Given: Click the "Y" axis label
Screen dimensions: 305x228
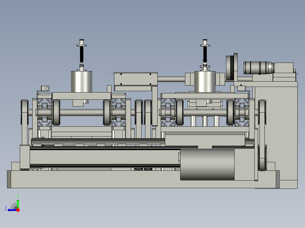Looking at the screenshot, I should click(18, 196).
